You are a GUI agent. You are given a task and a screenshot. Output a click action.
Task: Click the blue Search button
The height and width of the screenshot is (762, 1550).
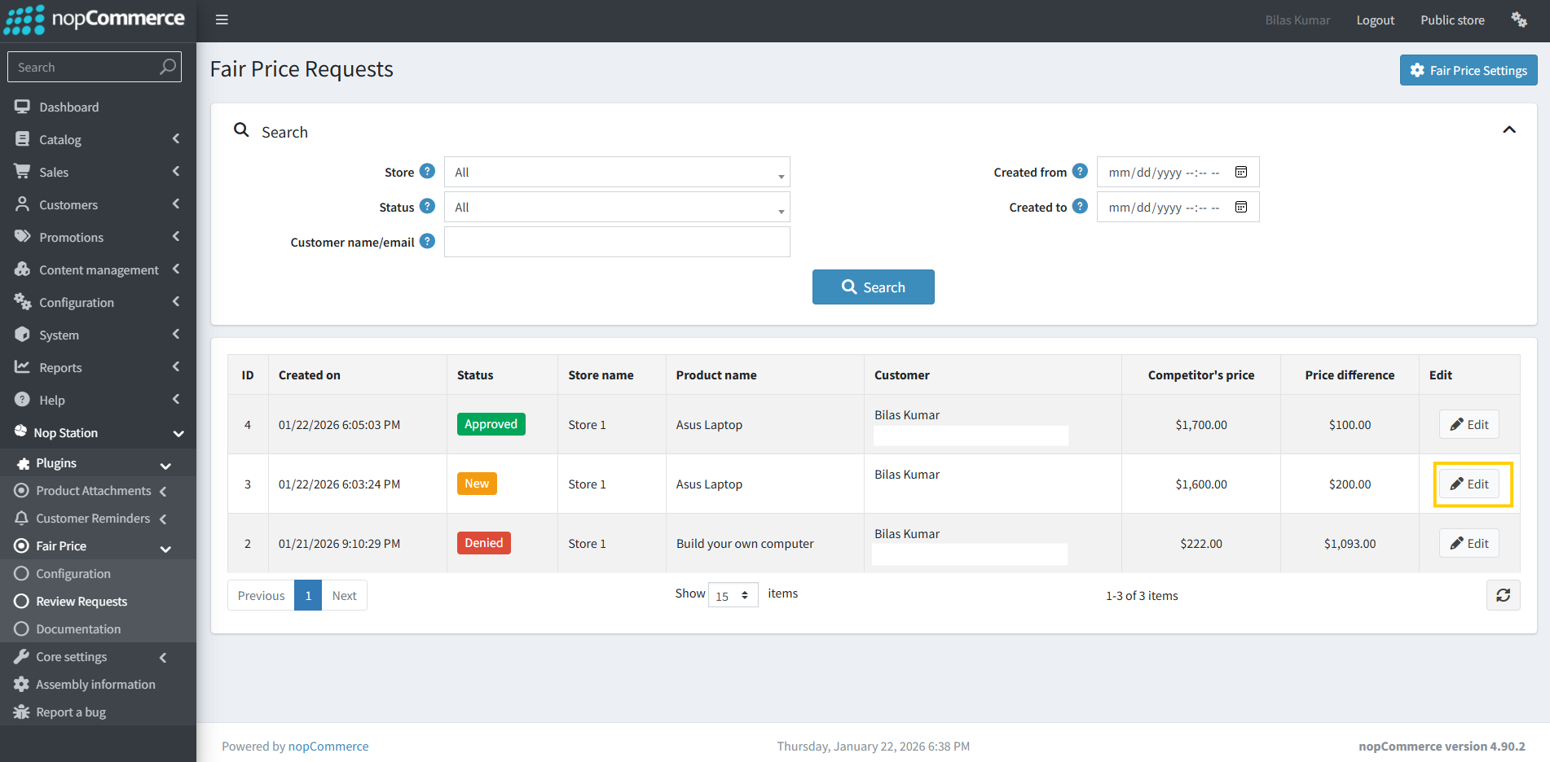tap(873, 287)
